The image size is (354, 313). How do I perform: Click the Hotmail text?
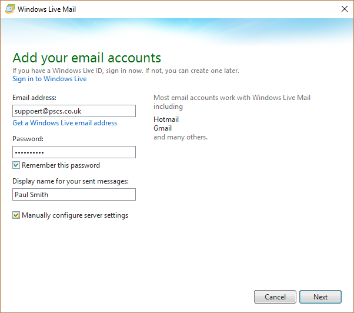click(166, 119)
